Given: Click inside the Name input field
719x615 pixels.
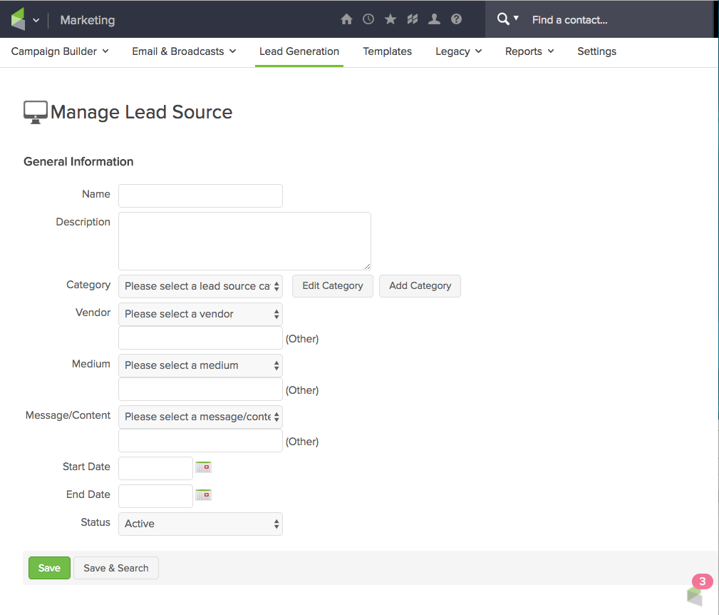Looking at the screenshot, I should (x=200, y=195).
